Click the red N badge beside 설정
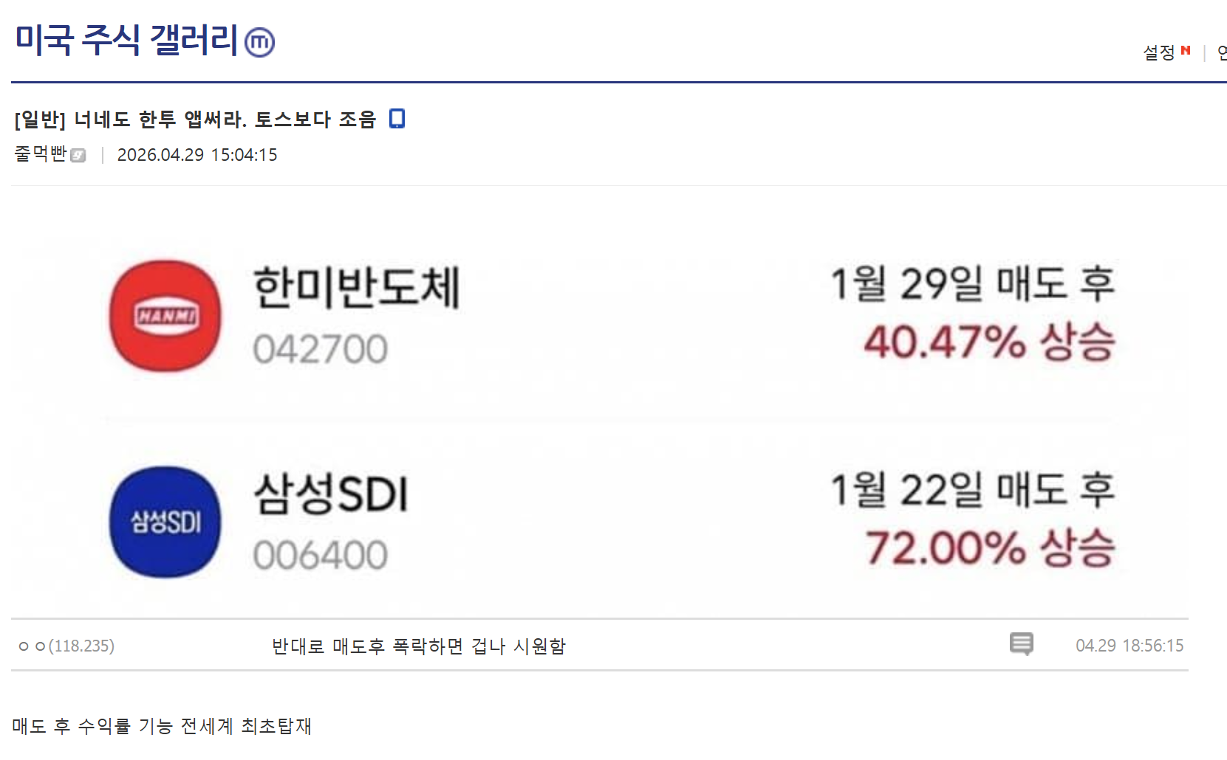This screenshot has width=1227, height=760. (x=1186, y=50)
